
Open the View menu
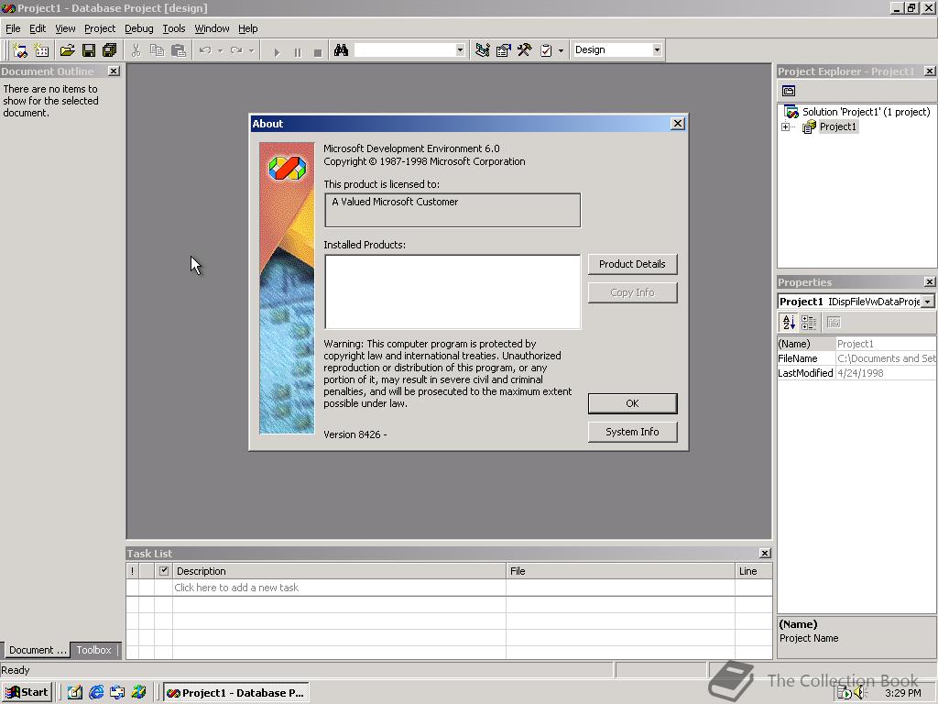[65, 28]
